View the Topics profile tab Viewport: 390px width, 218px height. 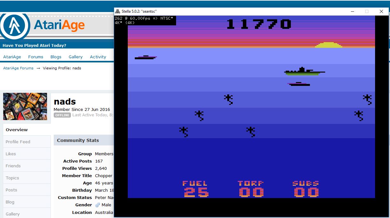pyautogui.click(x=12, y=178)
